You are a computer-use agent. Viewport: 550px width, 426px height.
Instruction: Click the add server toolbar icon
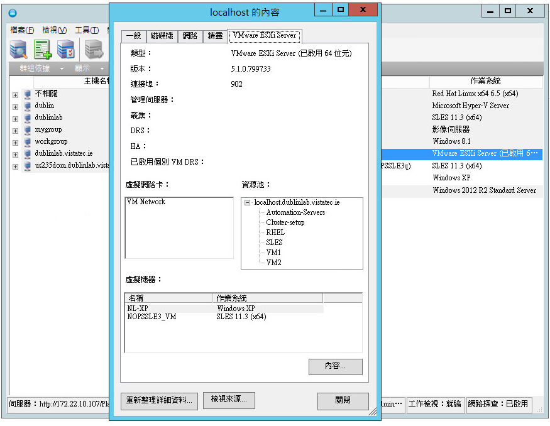tap(42, 49)
